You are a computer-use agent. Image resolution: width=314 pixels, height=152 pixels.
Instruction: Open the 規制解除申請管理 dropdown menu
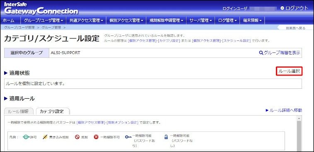pyautogui.click(x=166, y=20)
